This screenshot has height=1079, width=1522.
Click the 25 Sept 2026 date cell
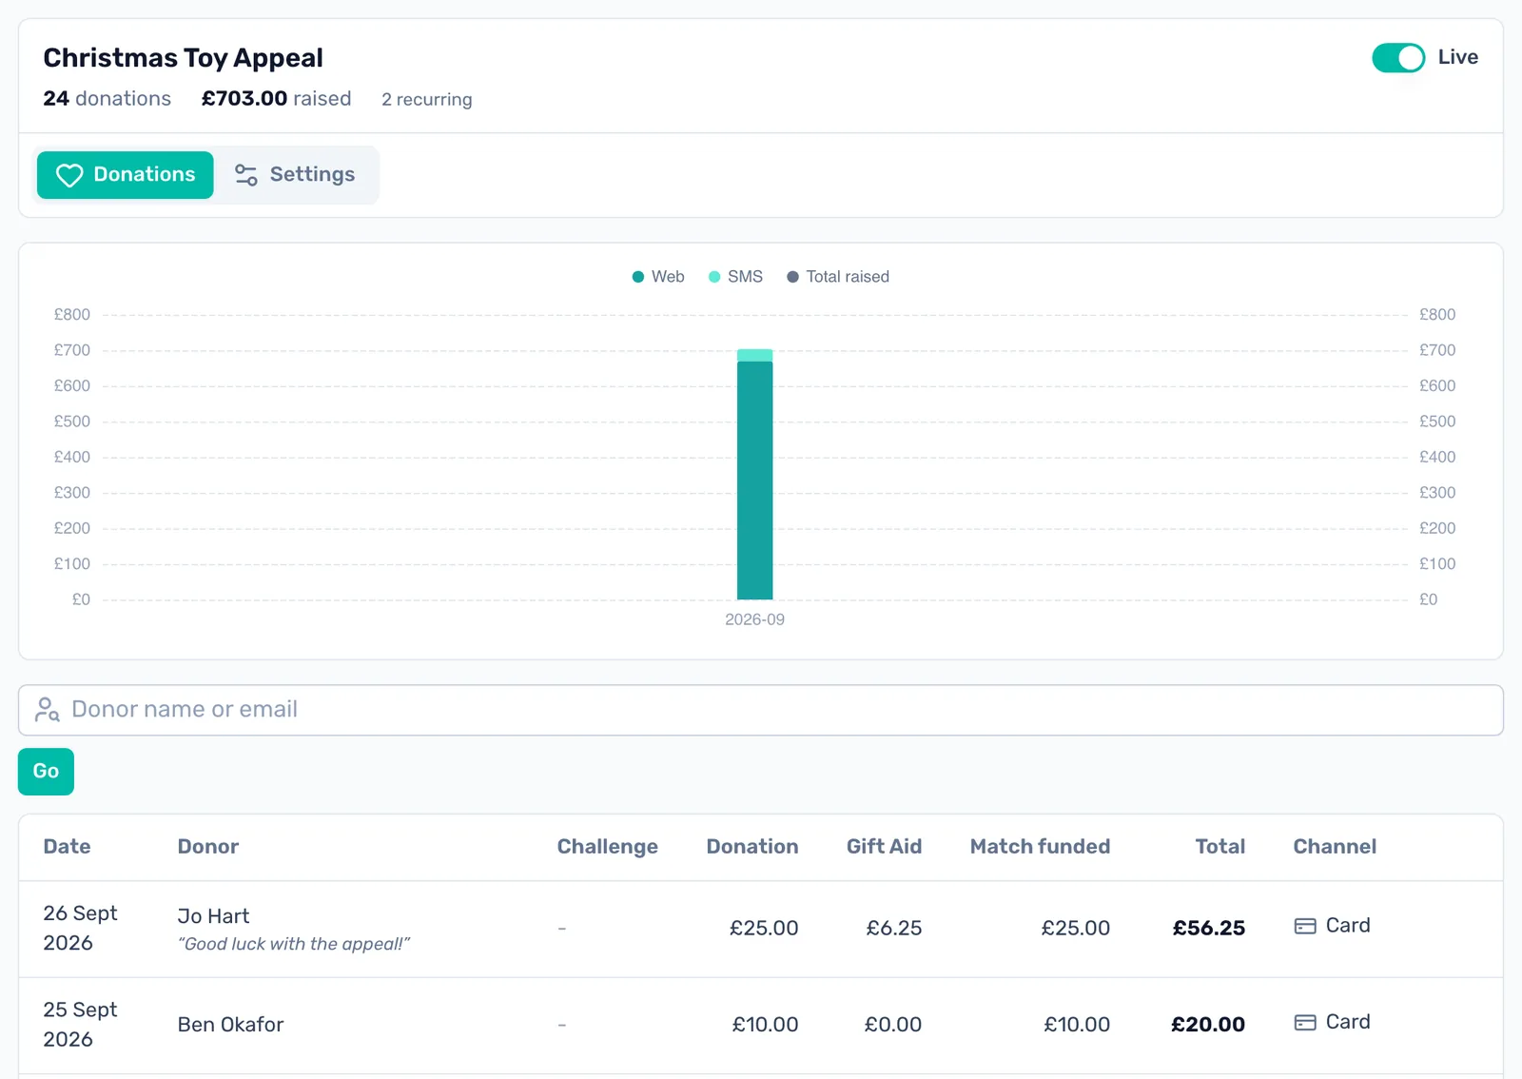click(80, 1025)
